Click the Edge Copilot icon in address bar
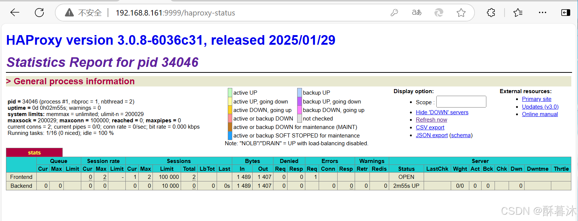Viewport: 578px width, 221px height. tap(439, 13)
